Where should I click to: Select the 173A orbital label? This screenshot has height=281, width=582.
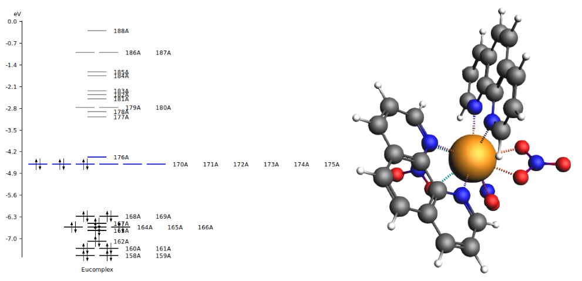coord(271,165)
